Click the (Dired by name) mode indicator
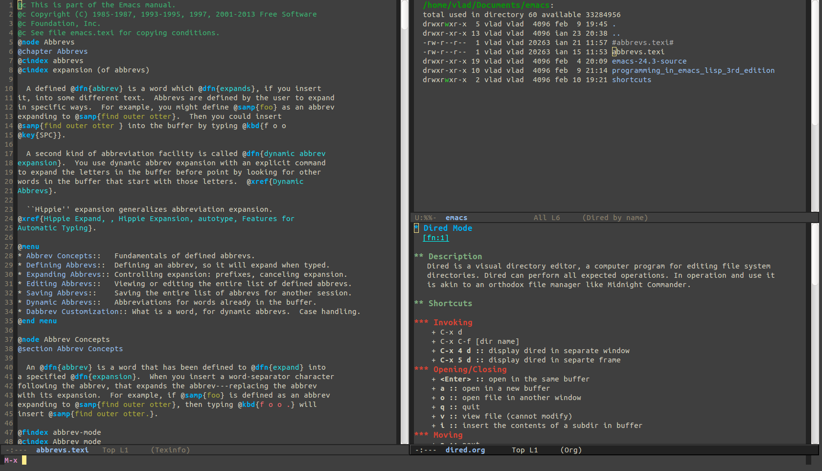The image size is (822, 471). [x=615, y=218]
